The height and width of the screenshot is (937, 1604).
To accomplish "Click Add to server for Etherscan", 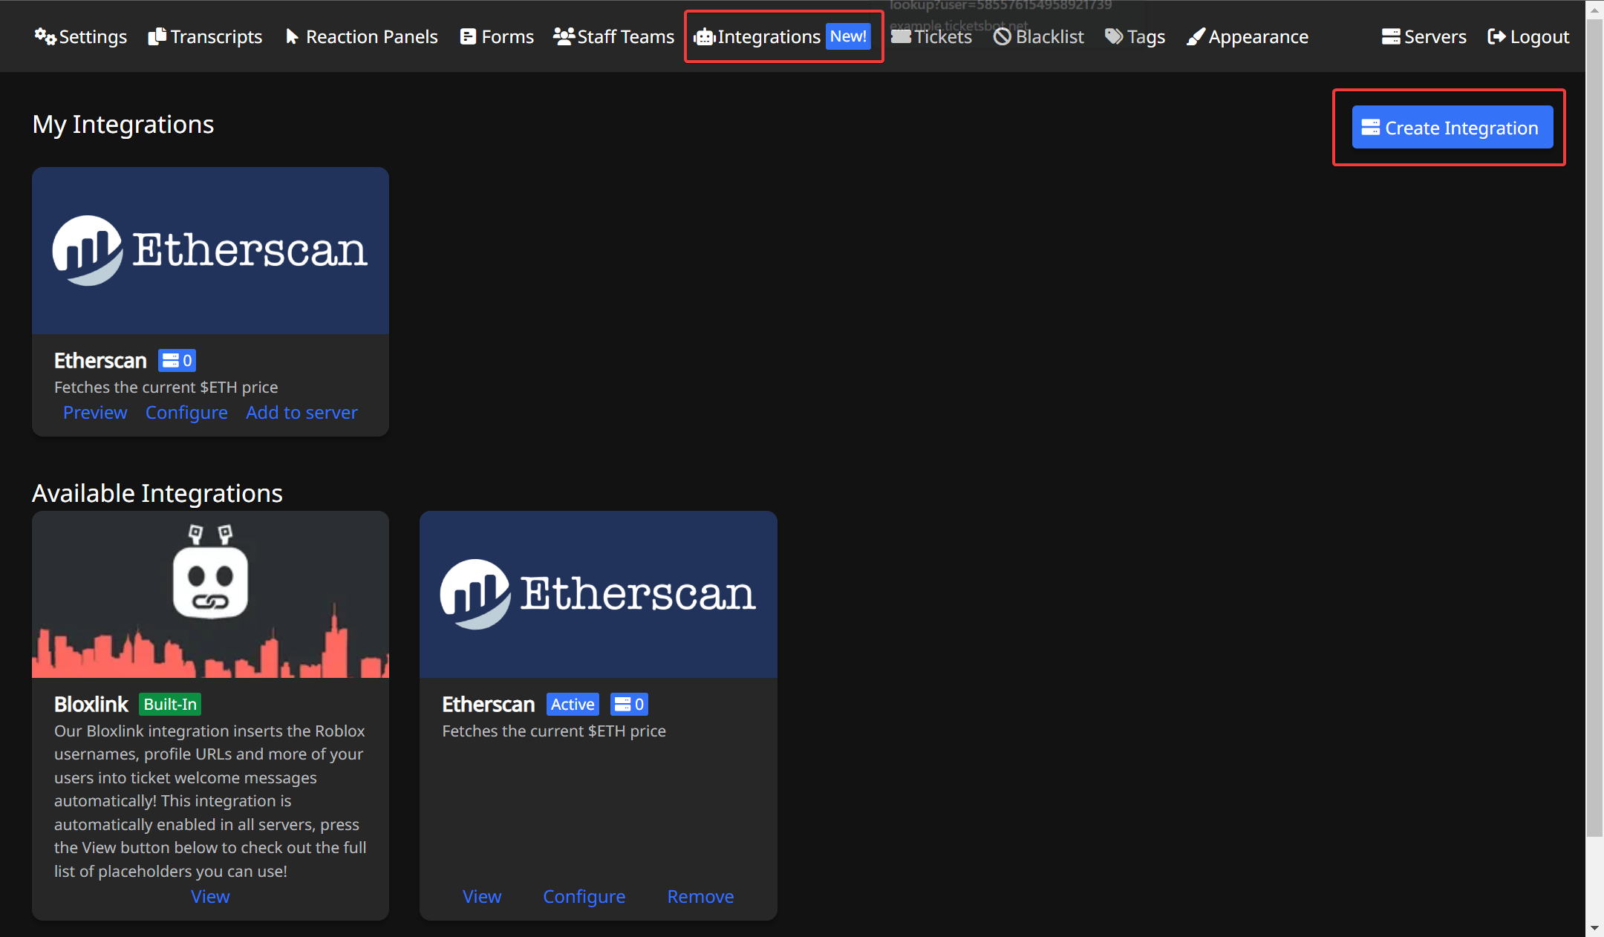I will pos(301,413).
